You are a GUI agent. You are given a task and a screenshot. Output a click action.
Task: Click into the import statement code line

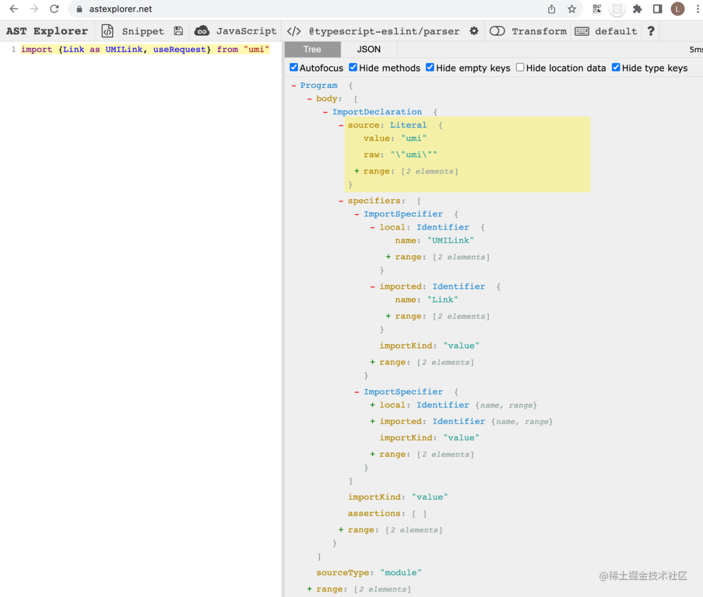[145, 49]
